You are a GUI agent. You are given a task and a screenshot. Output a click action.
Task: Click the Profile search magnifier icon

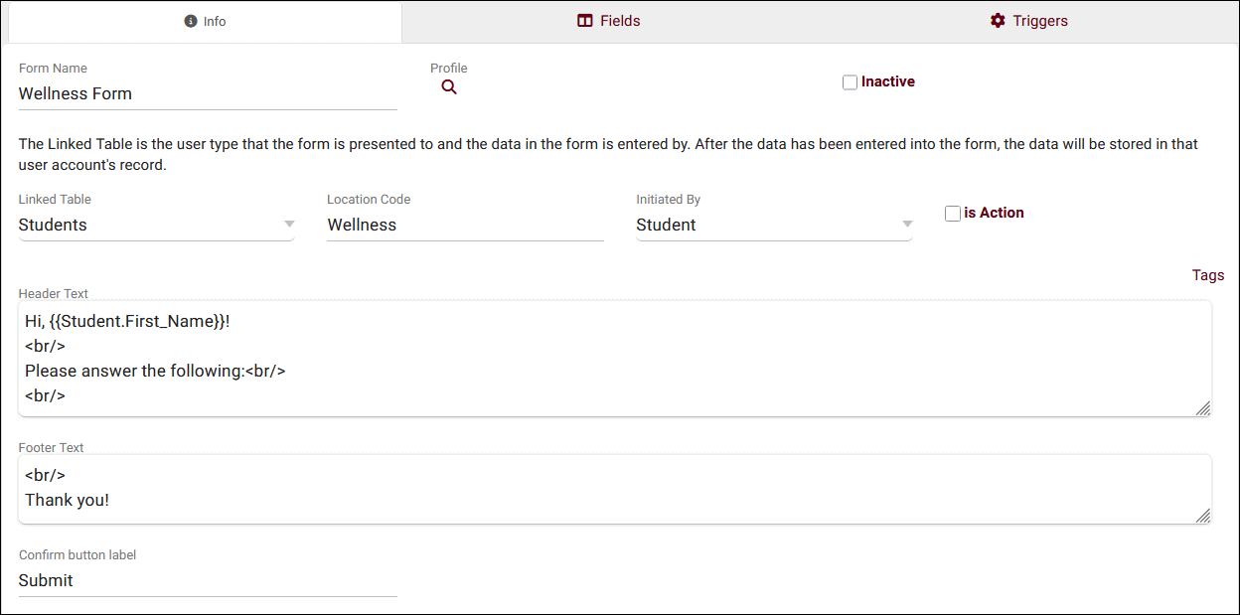coord(449,87)
